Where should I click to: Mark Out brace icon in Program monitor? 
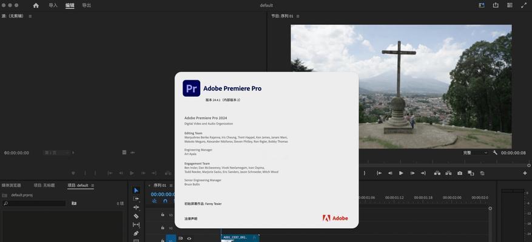(x=365, y=173)
